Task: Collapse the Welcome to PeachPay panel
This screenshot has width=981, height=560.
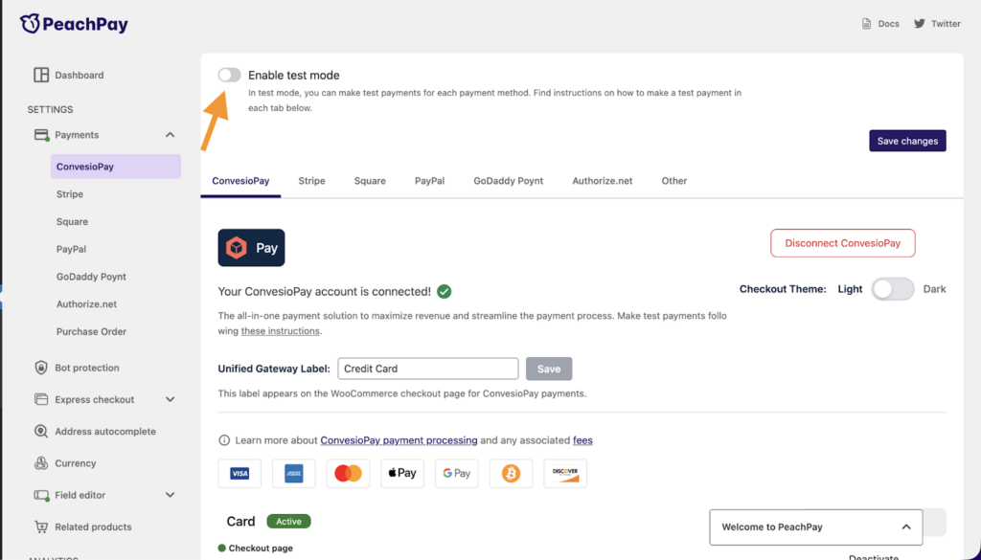Action: tap(905, 526)
